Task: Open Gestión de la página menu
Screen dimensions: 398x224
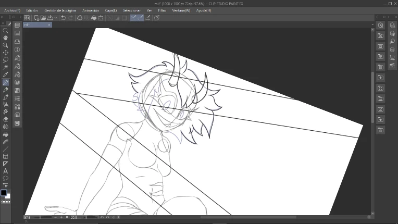Action: coord(60,10)
